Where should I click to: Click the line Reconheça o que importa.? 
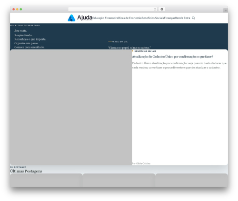point(30,39)
